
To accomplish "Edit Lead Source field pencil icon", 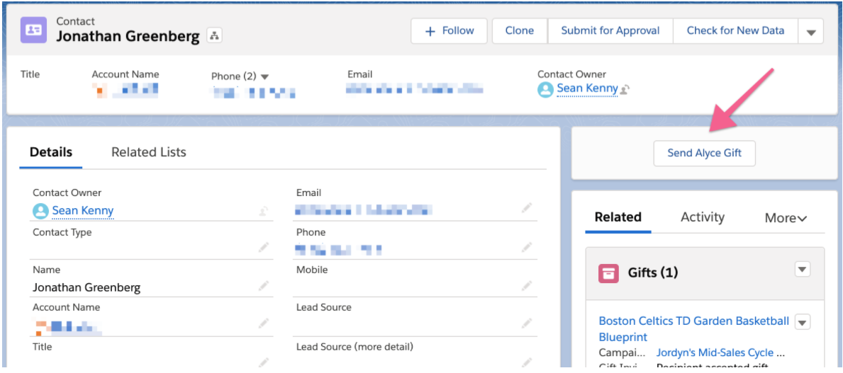I will coord(527,323).
